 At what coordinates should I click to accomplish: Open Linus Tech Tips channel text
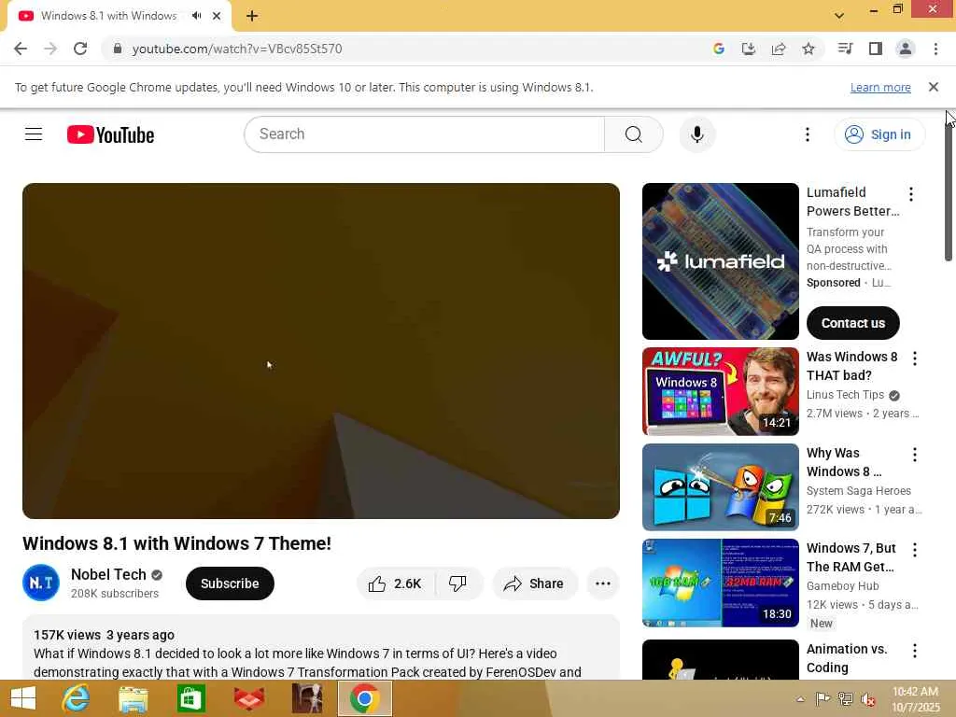(845, 395)
